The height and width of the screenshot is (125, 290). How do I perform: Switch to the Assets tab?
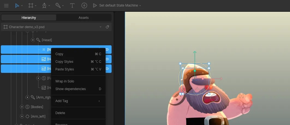[x=83, y=17]
